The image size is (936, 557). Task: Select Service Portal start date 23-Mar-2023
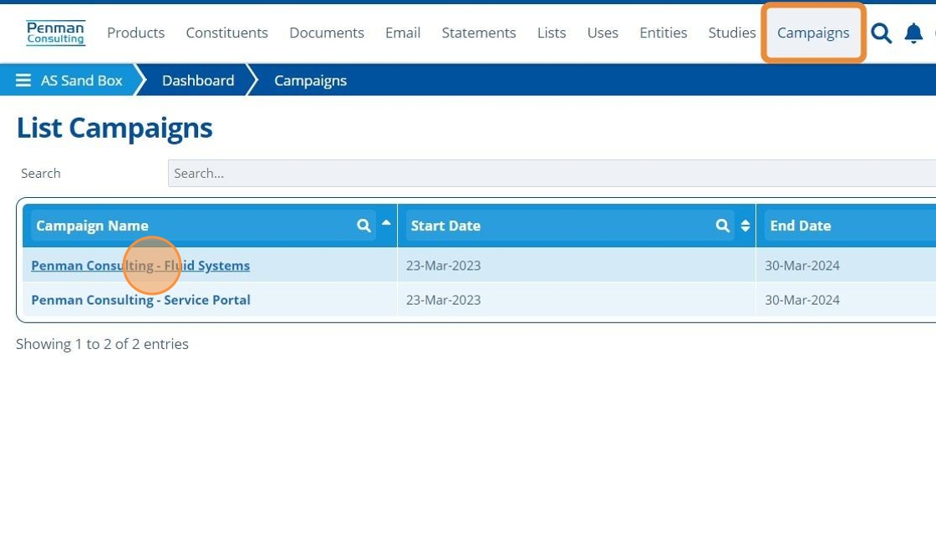[x=443, y=300]
